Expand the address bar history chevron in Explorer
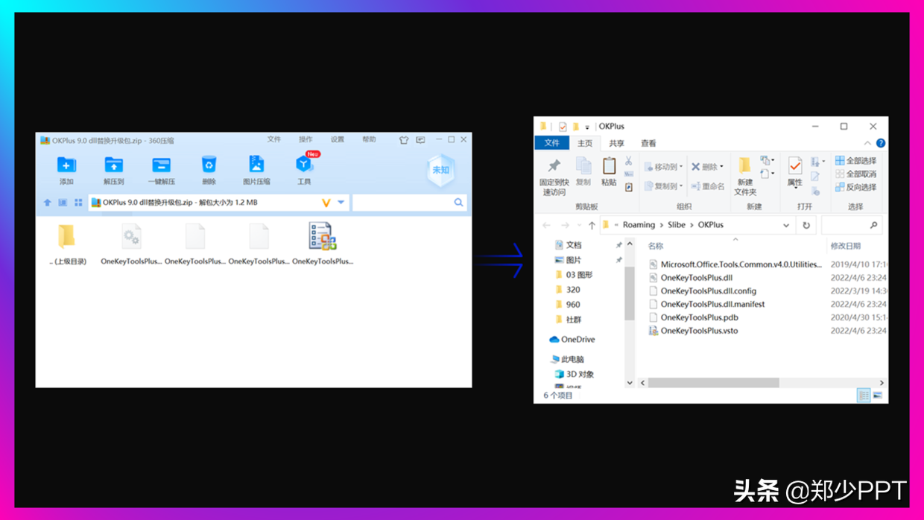The width and height of the screenshot is (924, 520). coord(786,225)
